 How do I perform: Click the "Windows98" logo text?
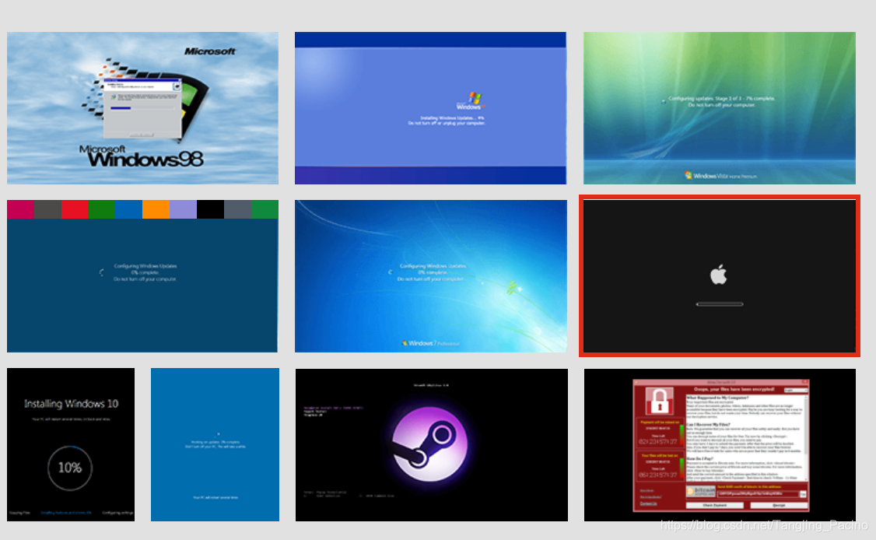[x=145, y=160]
